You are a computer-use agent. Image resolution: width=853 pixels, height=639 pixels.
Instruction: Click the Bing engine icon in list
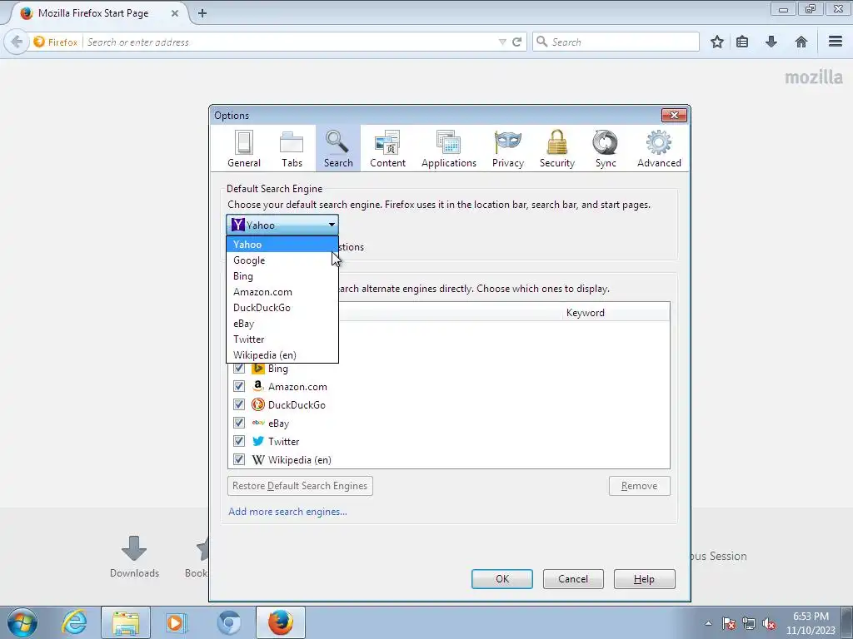click(x=258, y=369)
